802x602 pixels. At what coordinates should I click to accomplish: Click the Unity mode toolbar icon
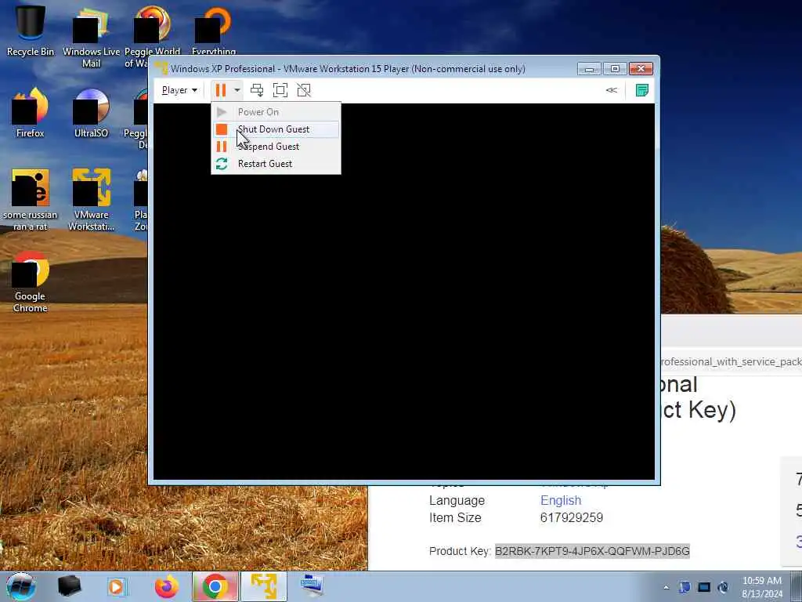pos(304,90)
